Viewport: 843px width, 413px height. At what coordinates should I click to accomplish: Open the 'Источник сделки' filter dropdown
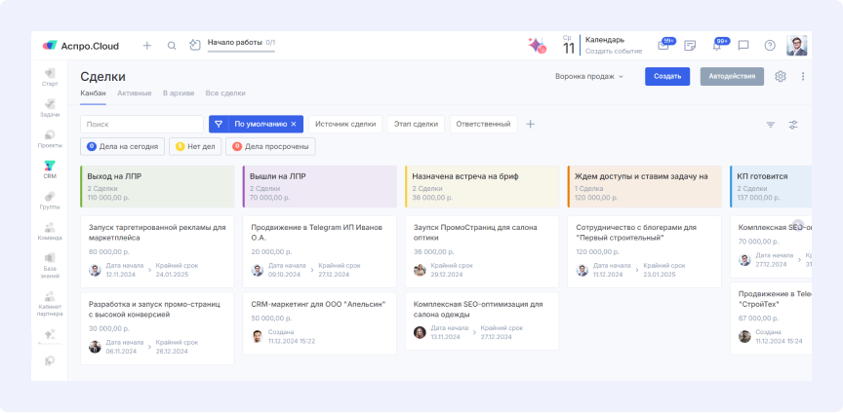click(x=344, y=124)
